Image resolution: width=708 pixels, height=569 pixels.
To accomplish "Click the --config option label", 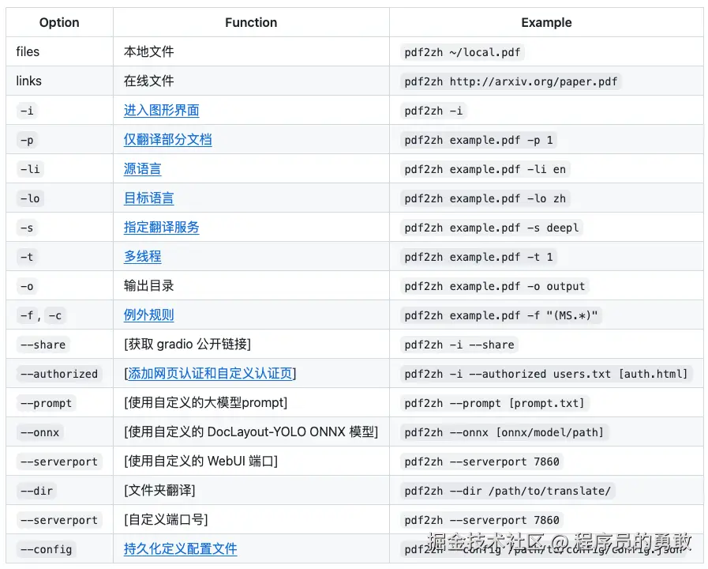I will [x=45, y=549].
